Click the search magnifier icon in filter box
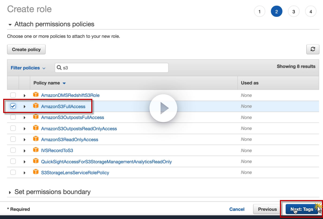Viewport: 323px width, 219px height. (x=59, y=68)
